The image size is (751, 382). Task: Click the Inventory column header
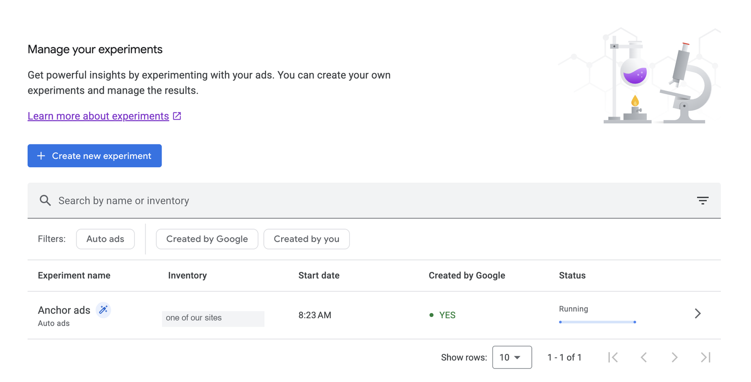(187, 276)
